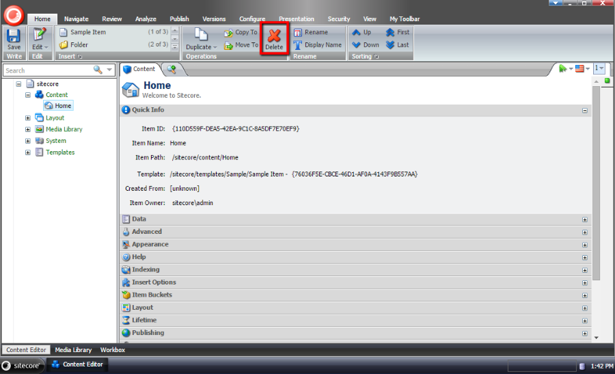
Task: Move item to First position
Action: [x=398, y=33]
